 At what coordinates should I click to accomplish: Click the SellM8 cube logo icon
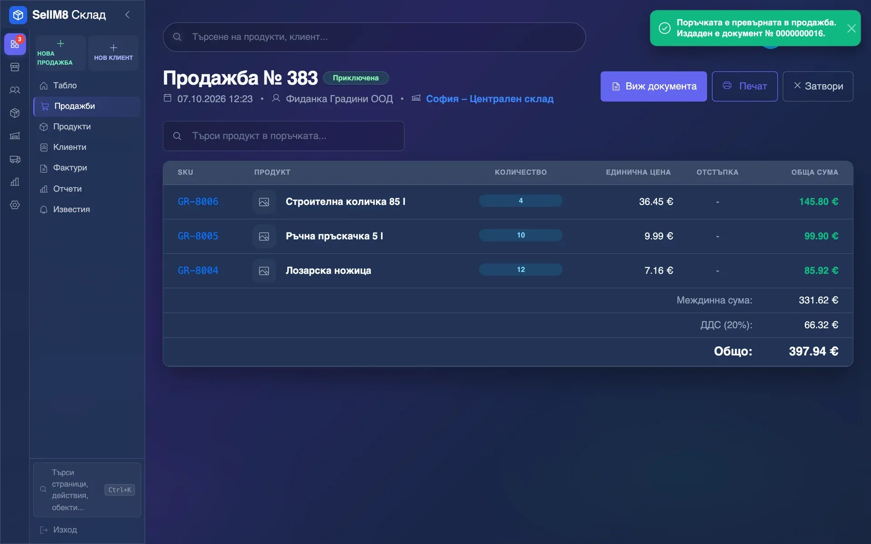(18, 15)
